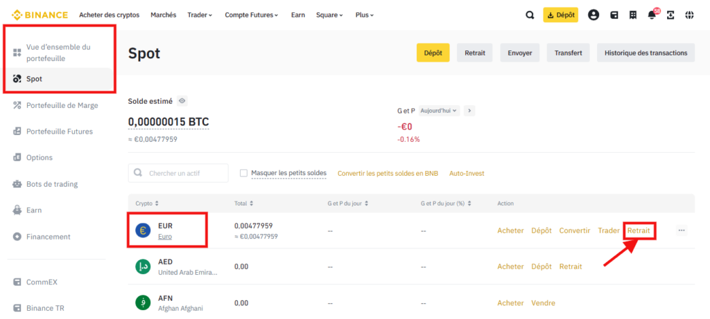The image size is (710, 319).
Task: Select Spot in sidebar
Action: coord(60,79)
